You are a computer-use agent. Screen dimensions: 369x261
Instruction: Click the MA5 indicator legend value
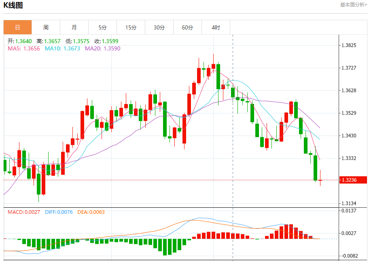pos(24,48)
